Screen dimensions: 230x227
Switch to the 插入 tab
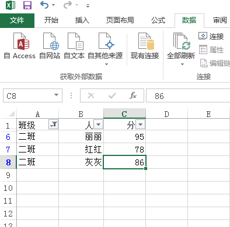pyautogui.click(x=82, y=20)
